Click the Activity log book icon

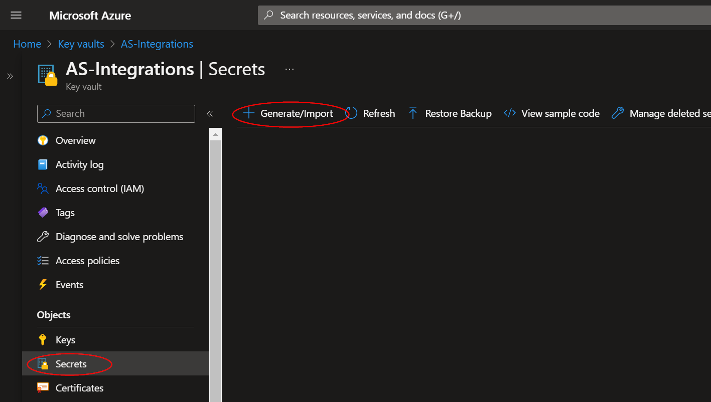43,164
